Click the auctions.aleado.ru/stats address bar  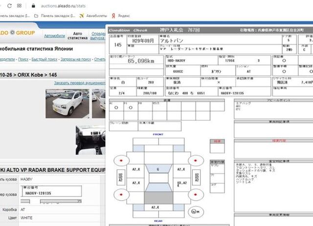point(63,6)
